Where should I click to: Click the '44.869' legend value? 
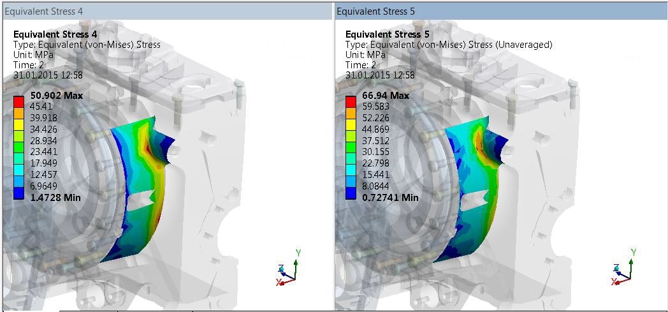[x=376, y=129]
